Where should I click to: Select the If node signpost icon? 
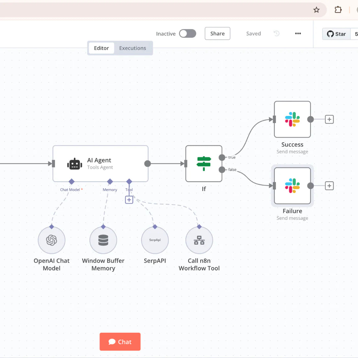click(204, 163)
